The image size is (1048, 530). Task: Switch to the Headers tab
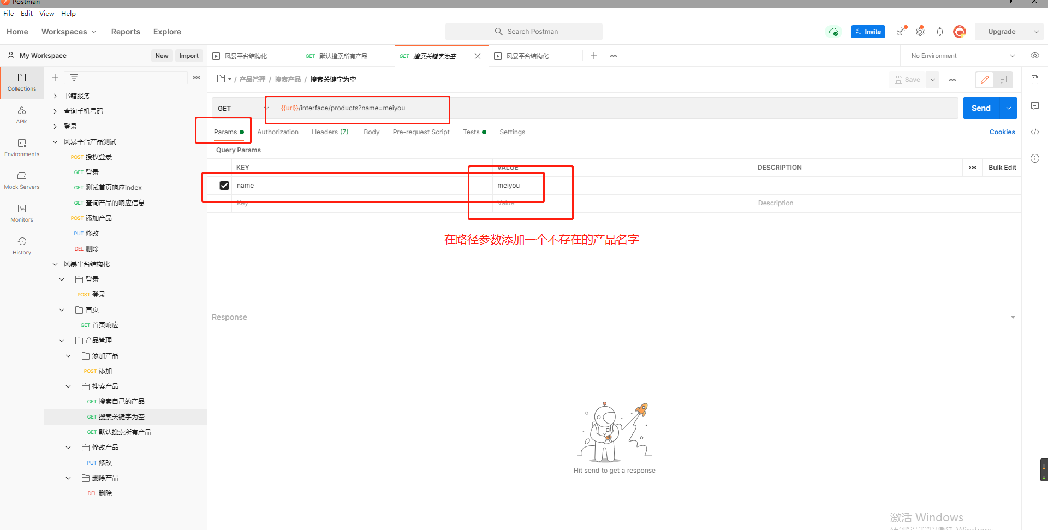coord(330,132)
